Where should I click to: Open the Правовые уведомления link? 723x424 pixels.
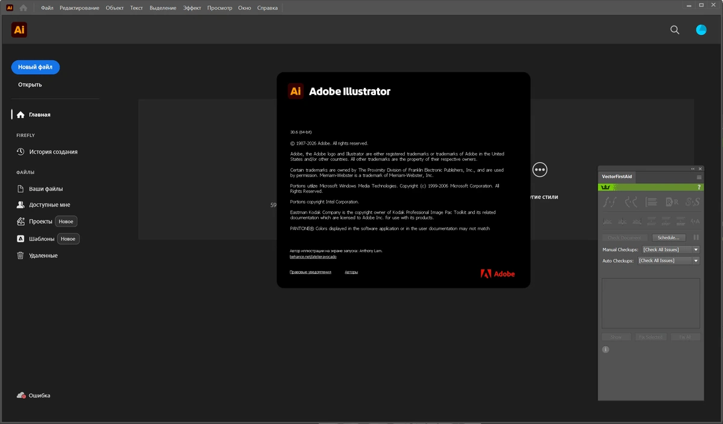[x=310, y=272]
